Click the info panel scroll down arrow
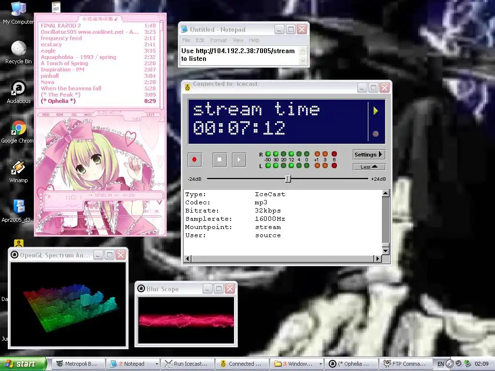Image resolution: width=495 pixels, height=371 pixels. click(x=385, y=251)
